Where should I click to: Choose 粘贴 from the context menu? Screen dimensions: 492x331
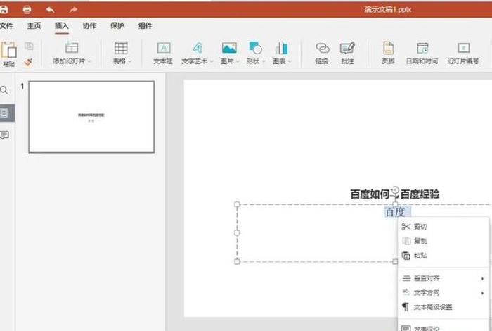click(x=444, y=256)
